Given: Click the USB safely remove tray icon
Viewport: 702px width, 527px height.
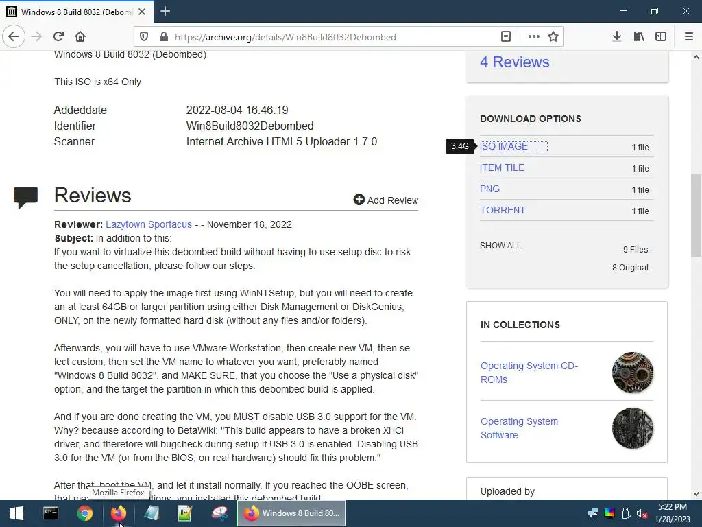Looking at the screenshot, I should (x=626, y=513).
